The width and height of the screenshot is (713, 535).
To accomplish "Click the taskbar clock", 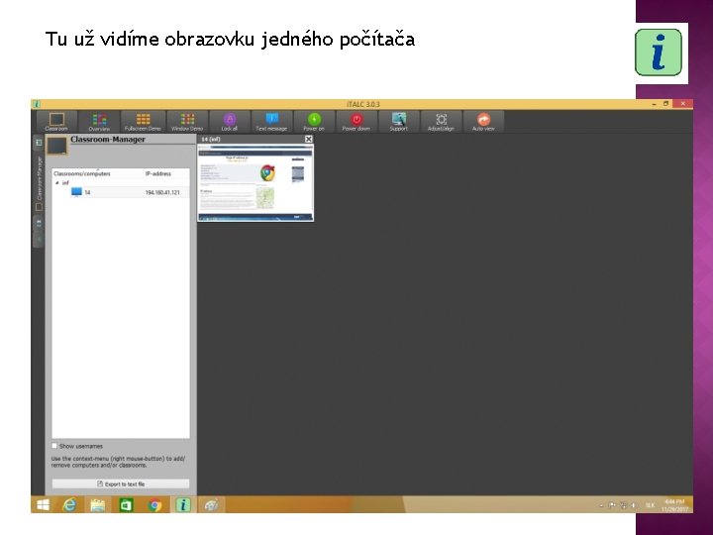I will [674, 505].
